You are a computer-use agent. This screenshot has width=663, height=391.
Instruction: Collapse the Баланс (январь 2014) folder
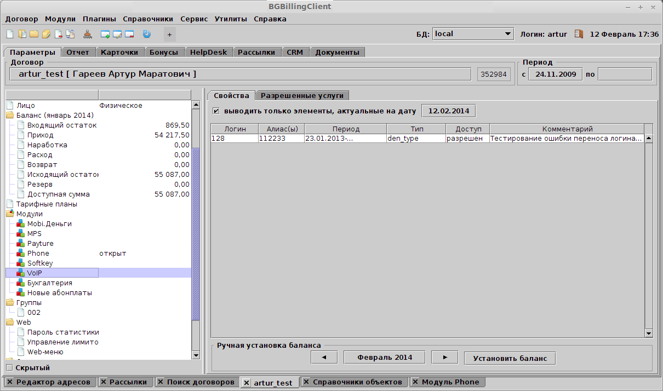coord(10,116)
